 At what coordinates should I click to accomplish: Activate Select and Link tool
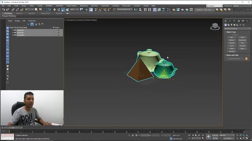(13, 10)
